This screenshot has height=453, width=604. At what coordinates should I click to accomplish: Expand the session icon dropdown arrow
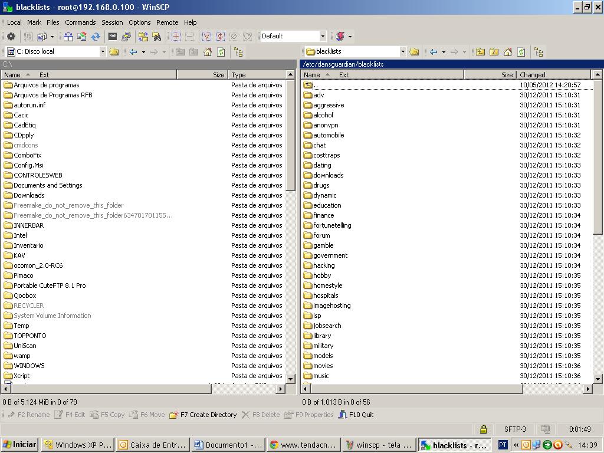point(350,37)
